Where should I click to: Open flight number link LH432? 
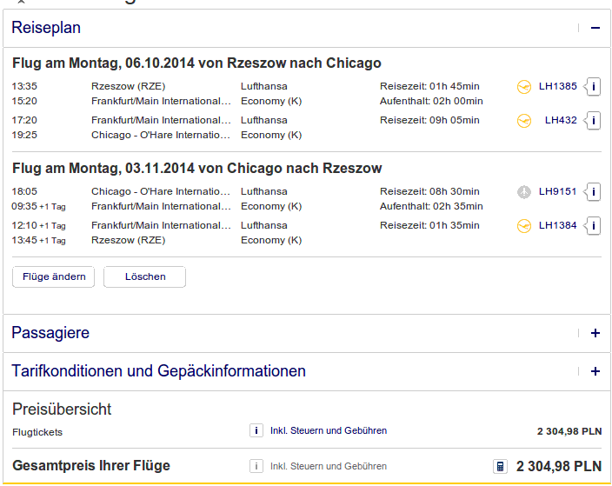pyautogui.click(x=561, y=120)
